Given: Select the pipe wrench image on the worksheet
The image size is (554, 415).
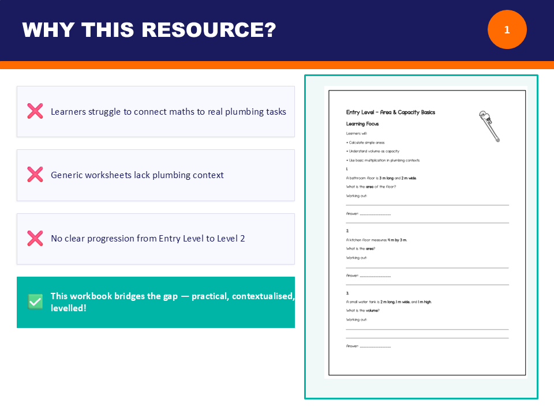Looking at the screenshot, I should [x=489, y=126].
